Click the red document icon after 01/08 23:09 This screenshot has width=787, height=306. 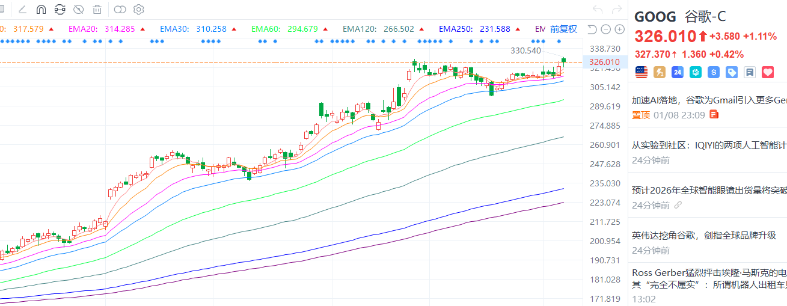(714, 114)
